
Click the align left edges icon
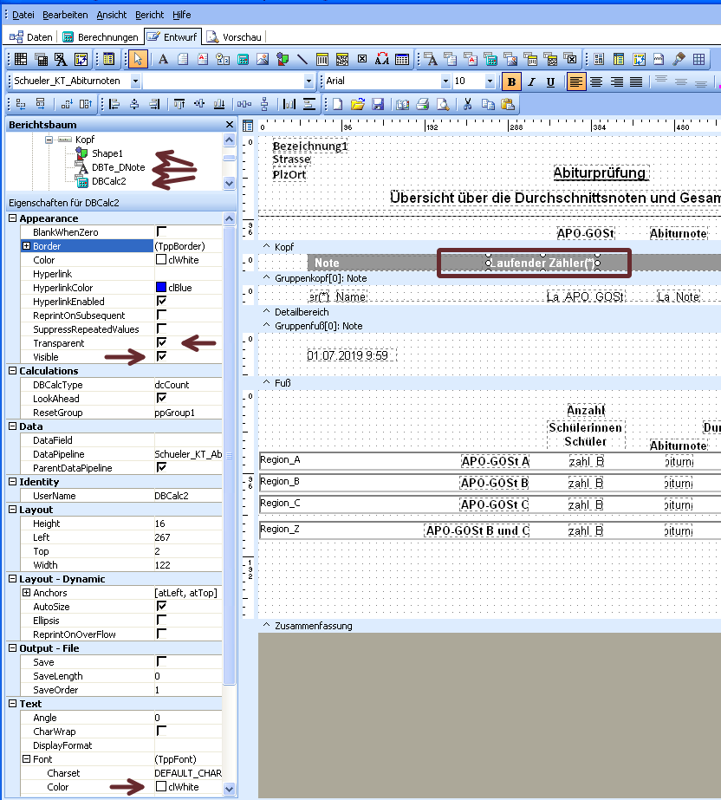[114, 104]
